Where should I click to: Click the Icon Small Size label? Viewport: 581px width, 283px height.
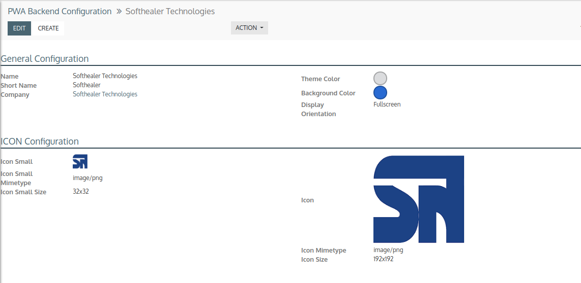23,192
